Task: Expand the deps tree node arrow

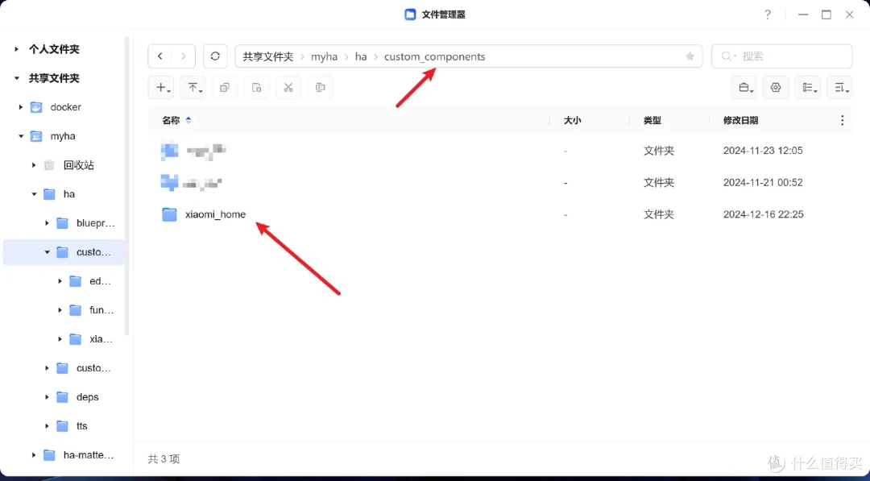Action: tap(48, 397)
